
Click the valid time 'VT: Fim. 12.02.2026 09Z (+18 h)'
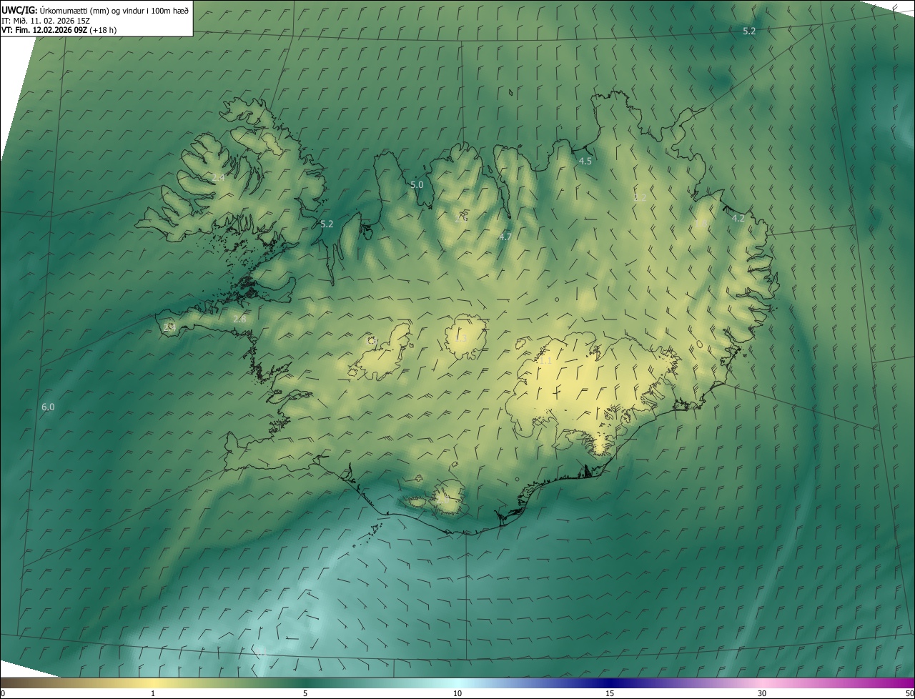(59, 31)
